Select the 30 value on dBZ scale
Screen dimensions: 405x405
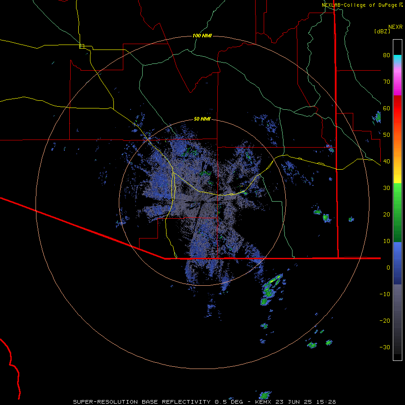click(387, 188)
